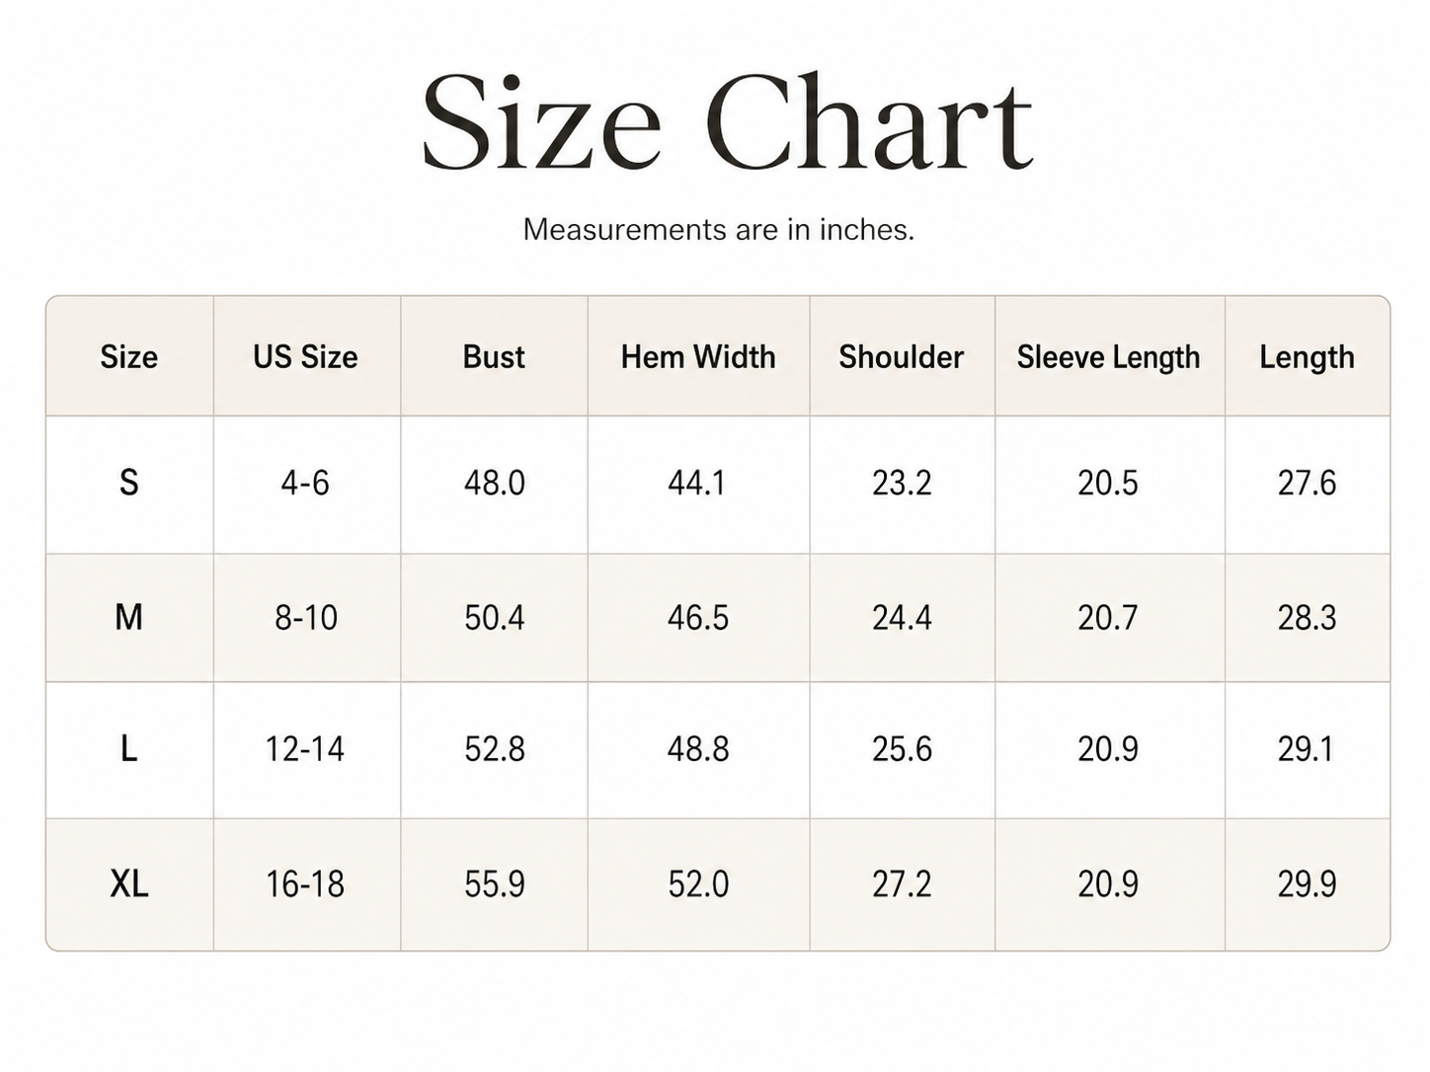Image resolution: width=1430 pixels, height=1072 pixels.
Task: Click the Hem Width column header
Action: point(698,356)
